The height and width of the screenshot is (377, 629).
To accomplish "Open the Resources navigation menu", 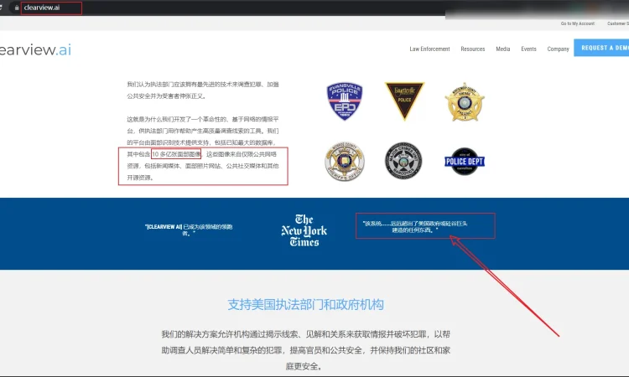I will 472,49.
